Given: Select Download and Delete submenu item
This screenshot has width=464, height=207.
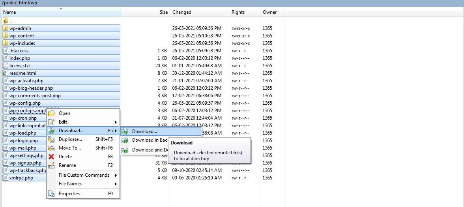Looking at the screenshot, I should (144, 150).
